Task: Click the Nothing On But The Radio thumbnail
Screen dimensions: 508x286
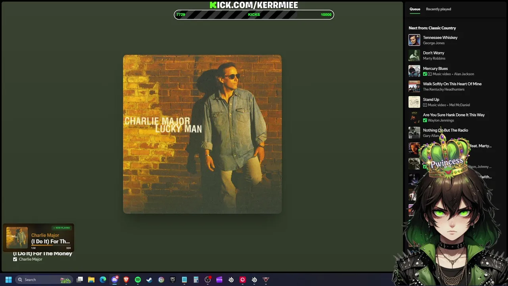Action: tap(414, 133)
